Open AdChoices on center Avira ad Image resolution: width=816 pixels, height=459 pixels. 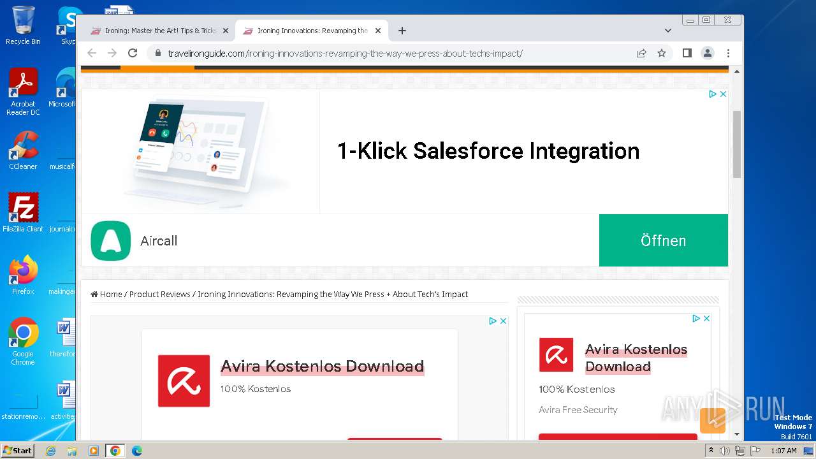493,321
